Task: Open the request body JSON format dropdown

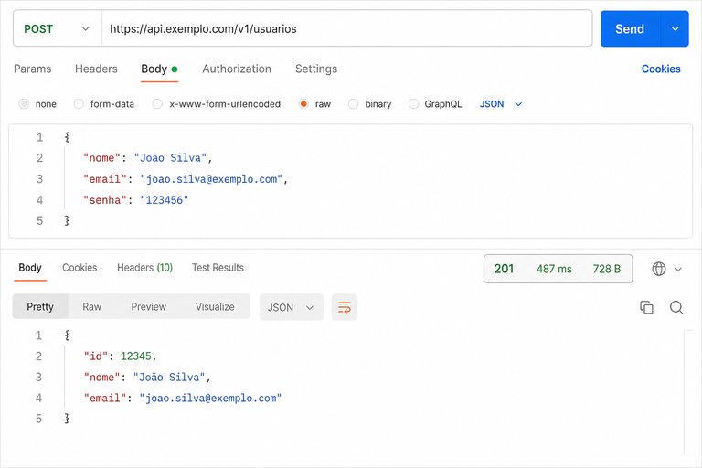Action: pos(501,104)
